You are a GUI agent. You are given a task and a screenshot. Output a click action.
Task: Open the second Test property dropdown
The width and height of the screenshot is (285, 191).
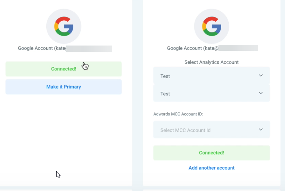click(212, 93)
